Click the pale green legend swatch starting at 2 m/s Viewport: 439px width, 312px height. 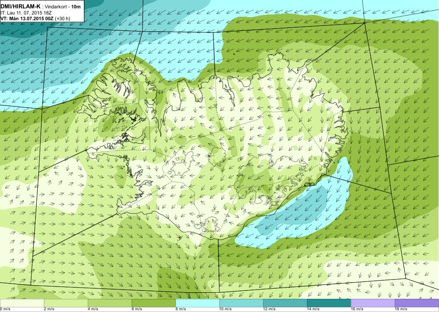coord(66,303)
